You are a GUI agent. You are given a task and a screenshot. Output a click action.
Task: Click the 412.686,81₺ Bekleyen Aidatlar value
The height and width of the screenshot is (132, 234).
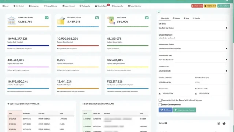115,60
